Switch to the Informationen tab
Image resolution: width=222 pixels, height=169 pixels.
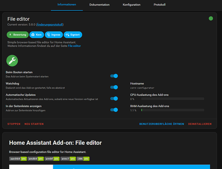(x=67, y=4)
